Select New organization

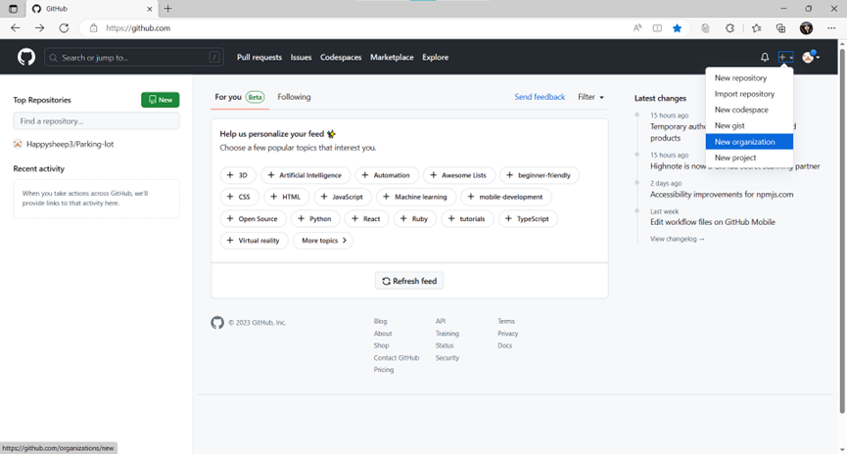click(x=749, y=142)
